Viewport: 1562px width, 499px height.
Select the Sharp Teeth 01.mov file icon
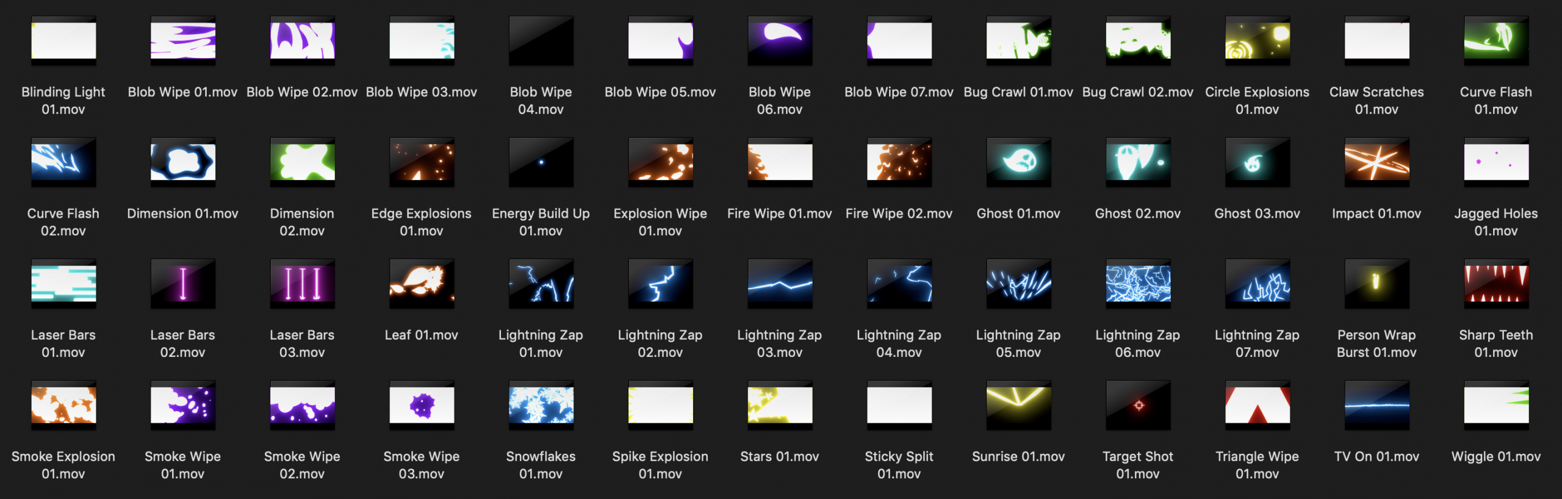point(1495,284)
